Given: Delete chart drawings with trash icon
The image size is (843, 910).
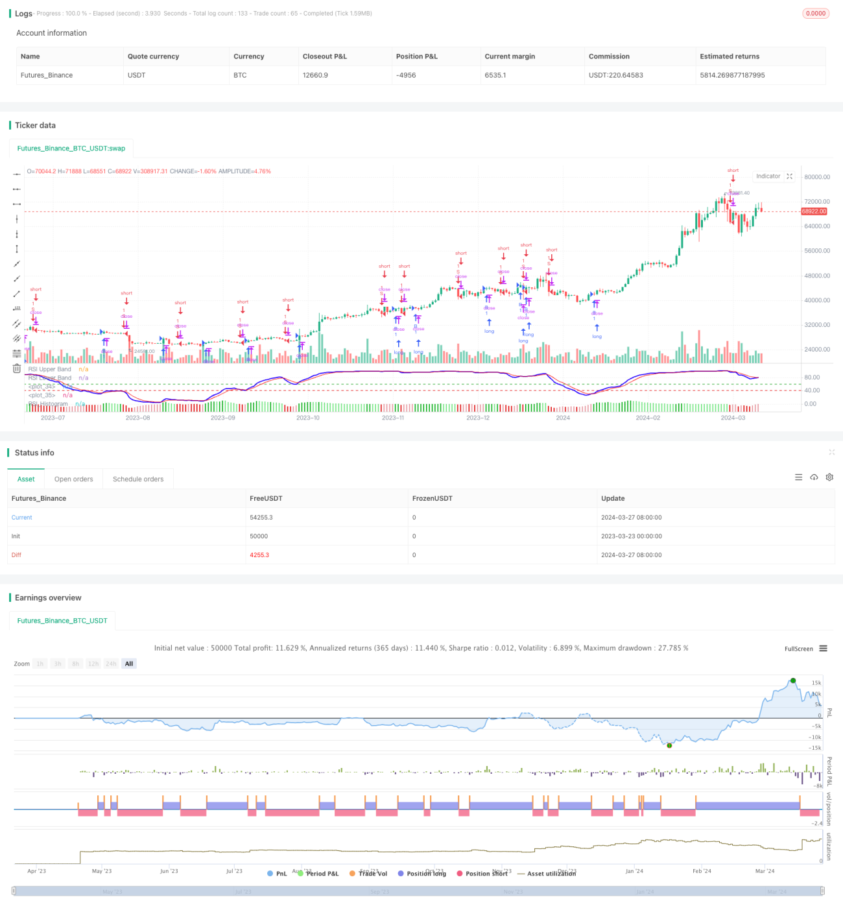Looking at the screenshot, I should pos(17,368).
